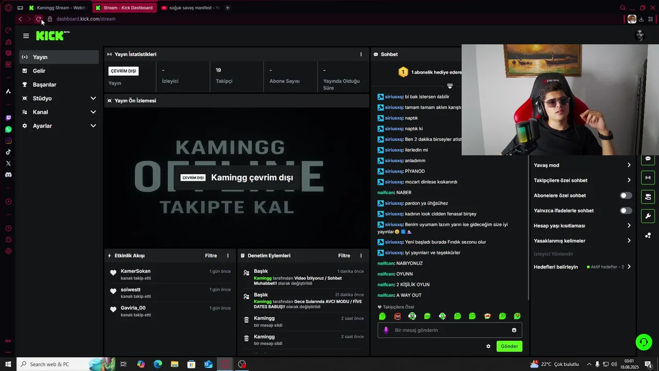
Task: Open a new browser tab with plus
Action: click(228, 8)
